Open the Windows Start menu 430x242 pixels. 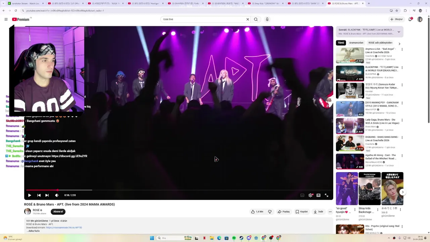pos(152,238)
